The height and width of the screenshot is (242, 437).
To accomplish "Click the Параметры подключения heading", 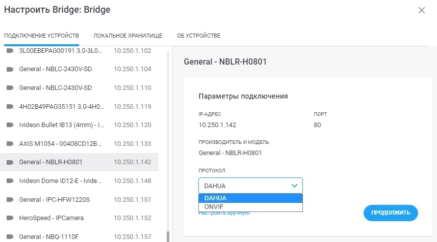I will [243, 97].
